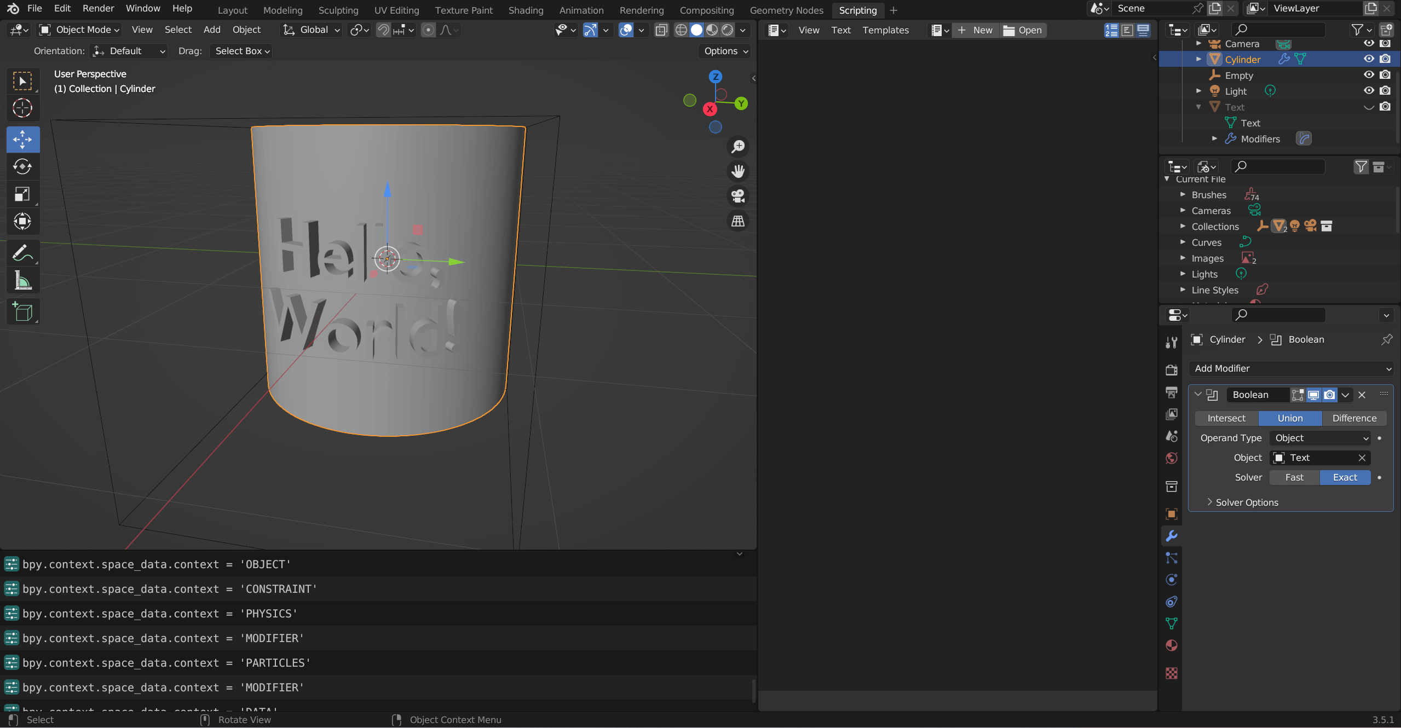Toggle the camera view icon
Image resolution: width=1401 pixels, height=728 pixels.
[738, 196]
